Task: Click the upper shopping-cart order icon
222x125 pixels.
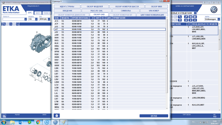Action: point(180,17)
